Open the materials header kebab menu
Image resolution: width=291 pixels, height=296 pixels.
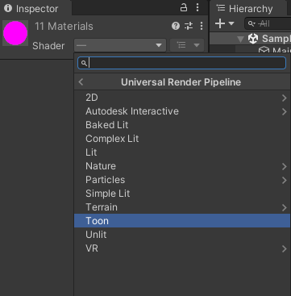tap(202, 26)
